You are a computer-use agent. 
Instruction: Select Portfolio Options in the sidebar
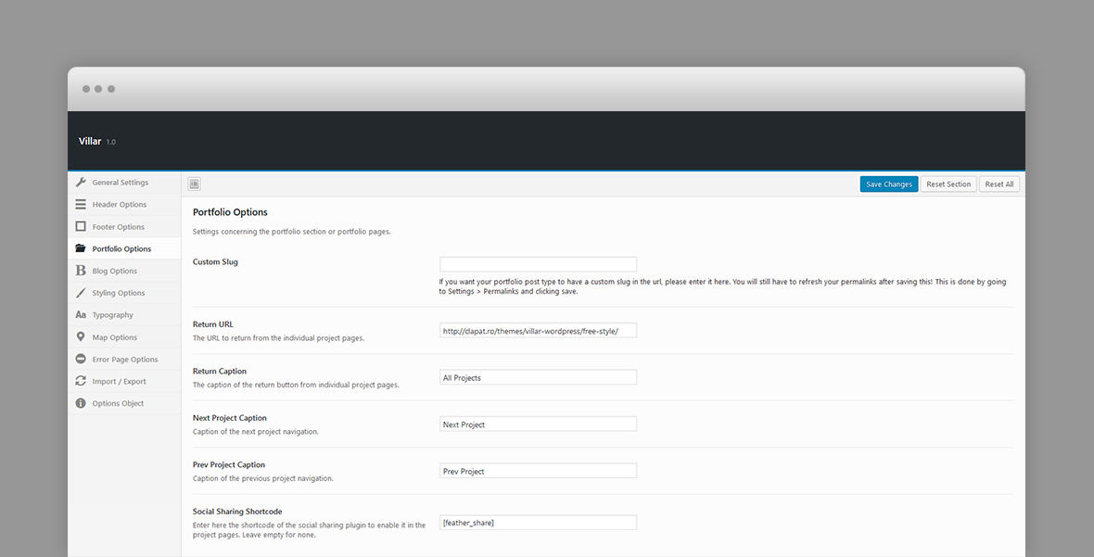point(124,249)
